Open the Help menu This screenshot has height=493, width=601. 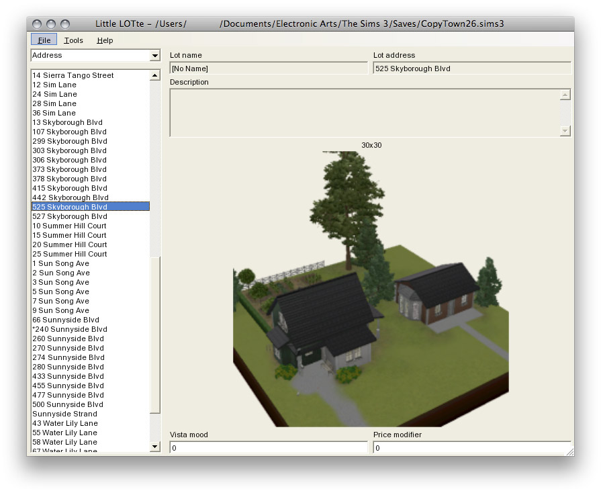pyautogui.click(x=105, y=40)
